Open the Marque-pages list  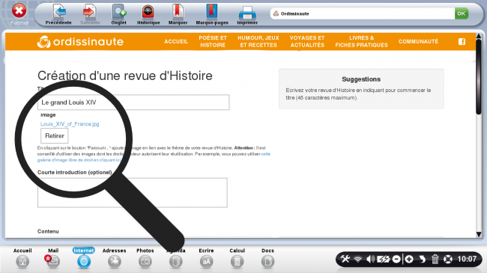point(212,14)
